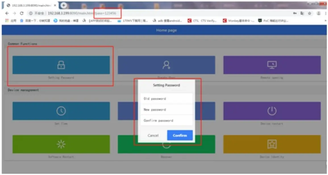
Task: Open the apps bookmark shortcut
Action: pos(11,21)
